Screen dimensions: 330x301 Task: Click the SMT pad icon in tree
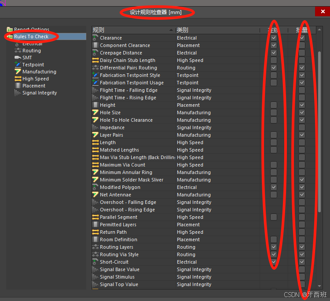(x=18, y=58)
